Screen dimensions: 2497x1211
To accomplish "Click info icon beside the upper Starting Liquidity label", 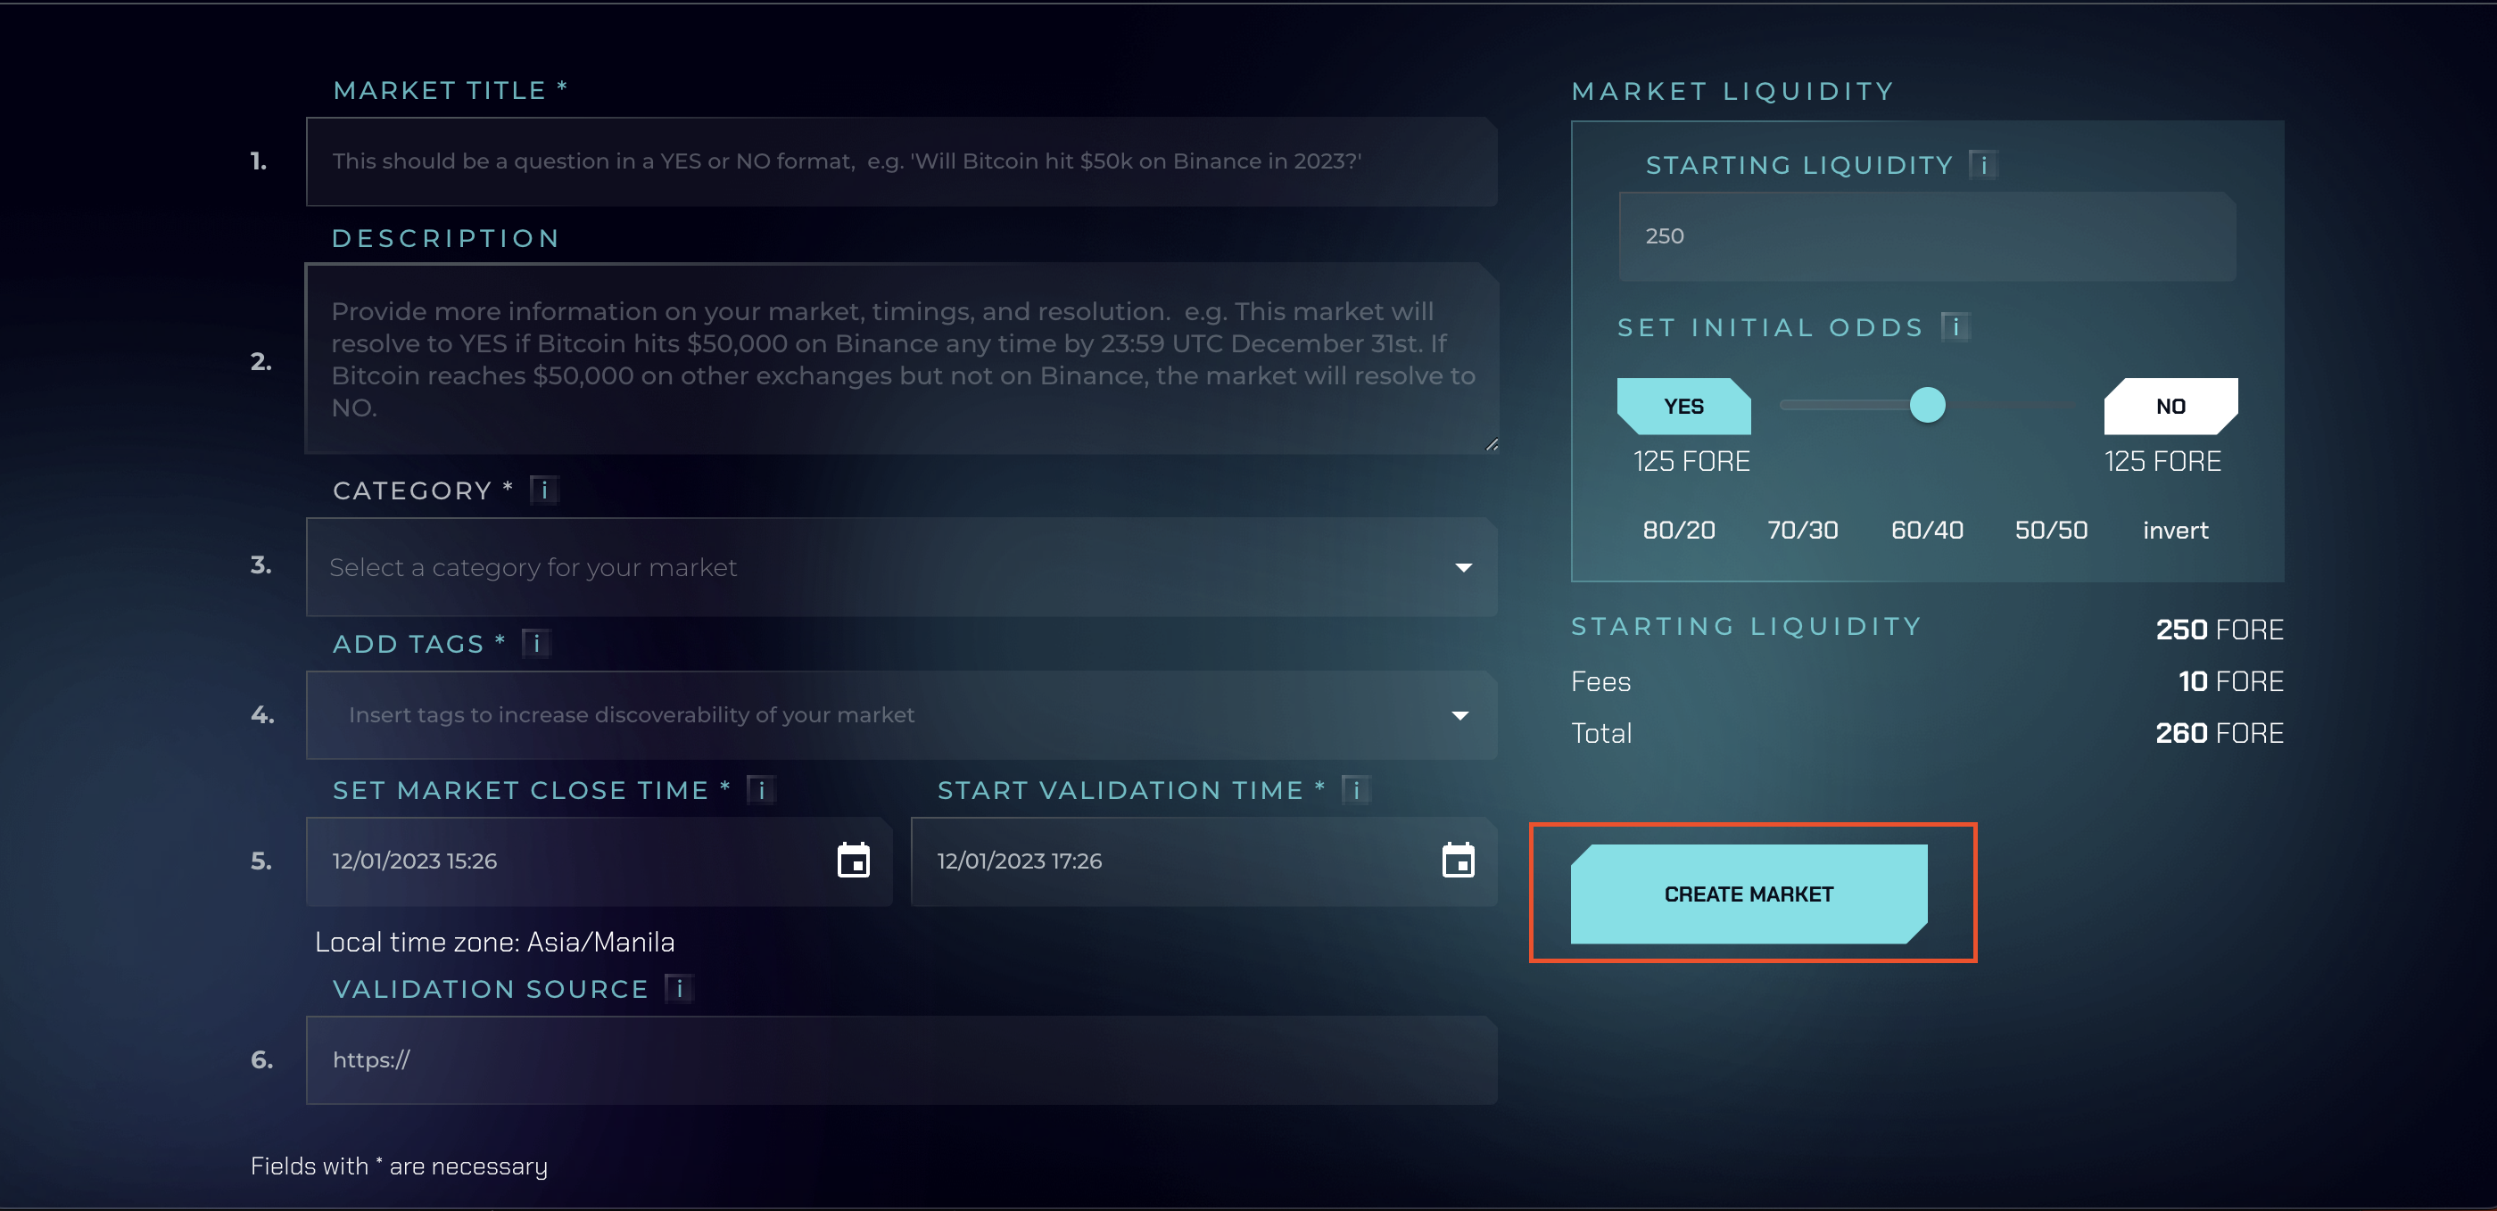I will point(1983,165).
